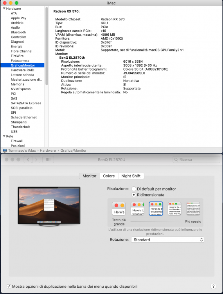Switch to the Night Shift tab
The height and width of the screenshot is (294, 223).
point(131,176)
